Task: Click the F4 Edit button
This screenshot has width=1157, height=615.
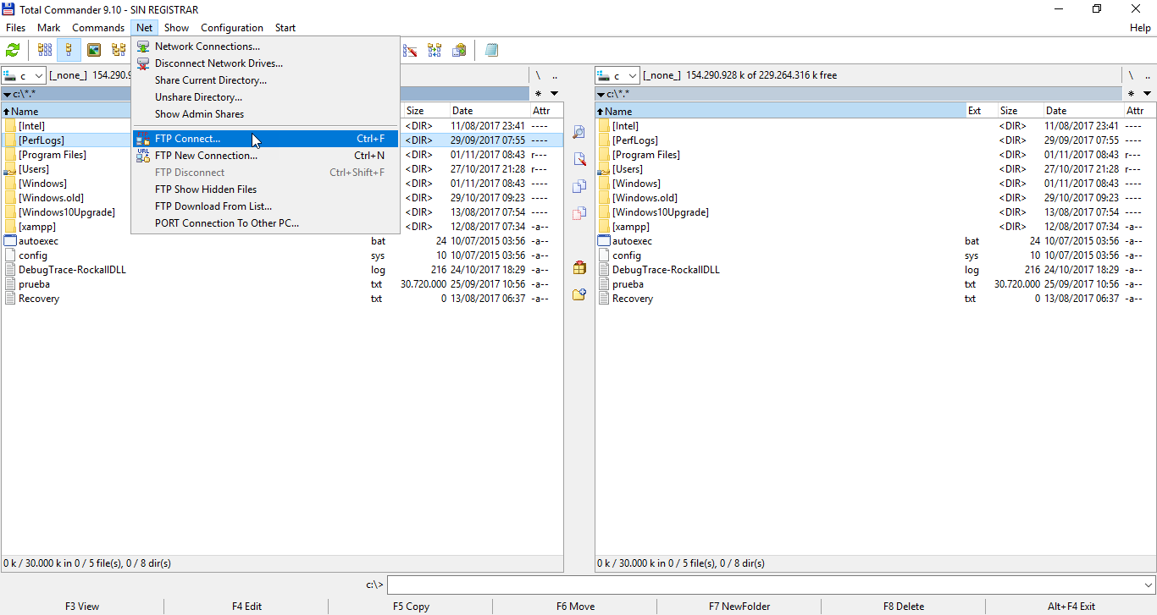Action: coord(246,607)
